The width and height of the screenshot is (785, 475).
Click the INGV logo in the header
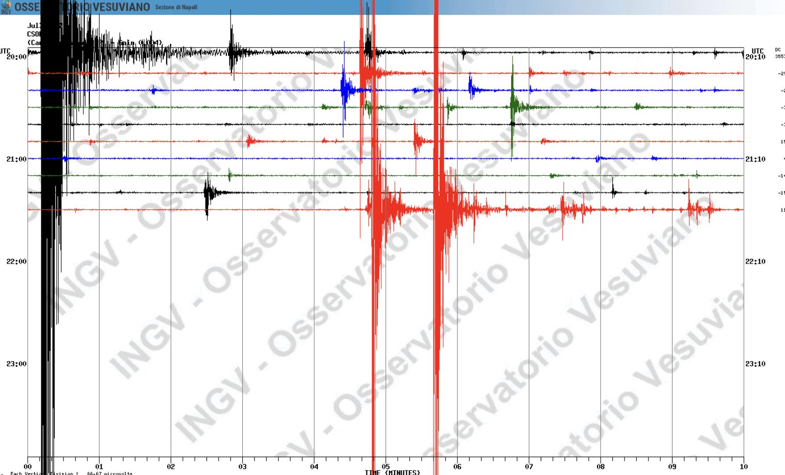[6, 7]
